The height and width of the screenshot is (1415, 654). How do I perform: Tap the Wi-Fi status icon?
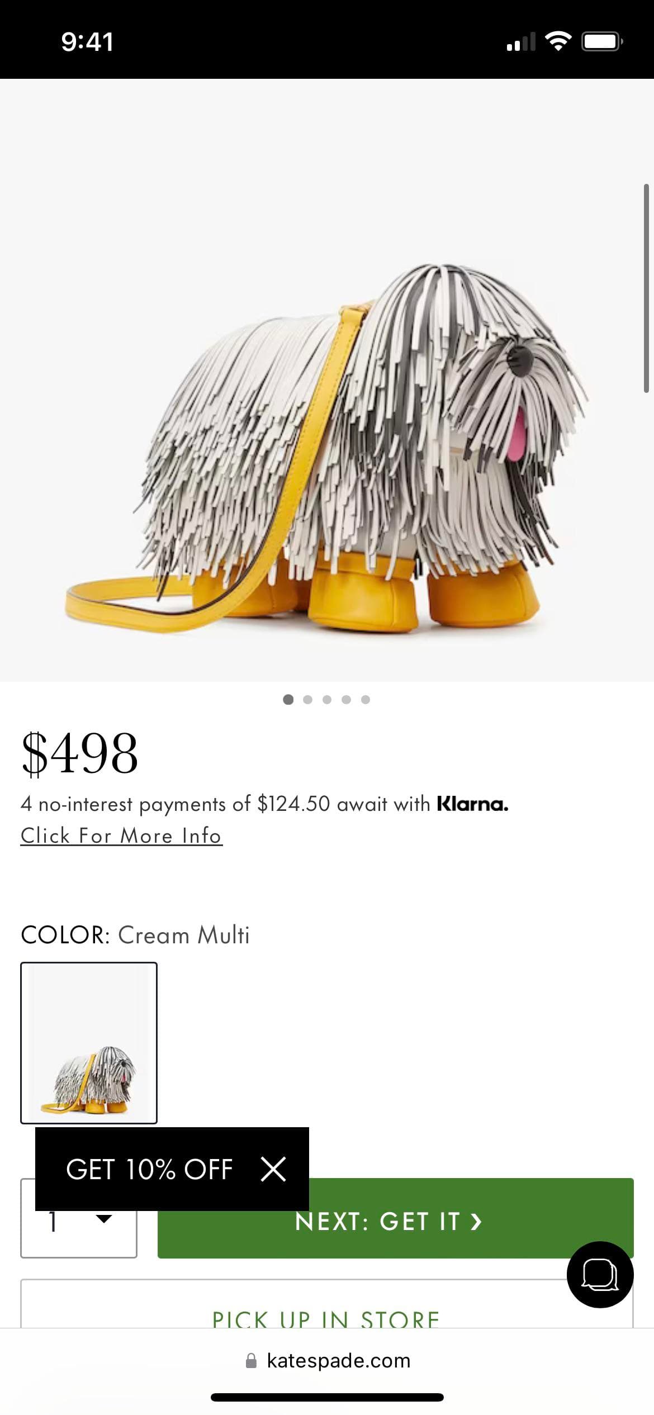557,41
